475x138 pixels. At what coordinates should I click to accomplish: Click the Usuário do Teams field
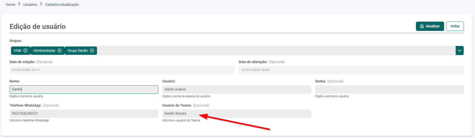pos(236,114)
